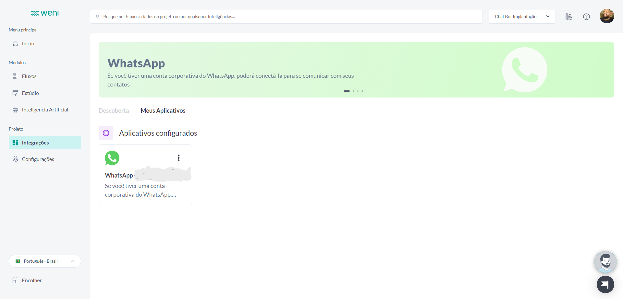Open the Integrações section
623x299 pixels.
point(35,143)
